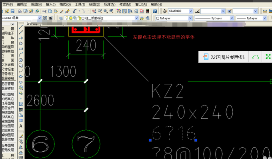Select the Multiline Text A tool
The height and width of the screenshot is (159, 272).
pyautogui.click(x=21, y=126)
